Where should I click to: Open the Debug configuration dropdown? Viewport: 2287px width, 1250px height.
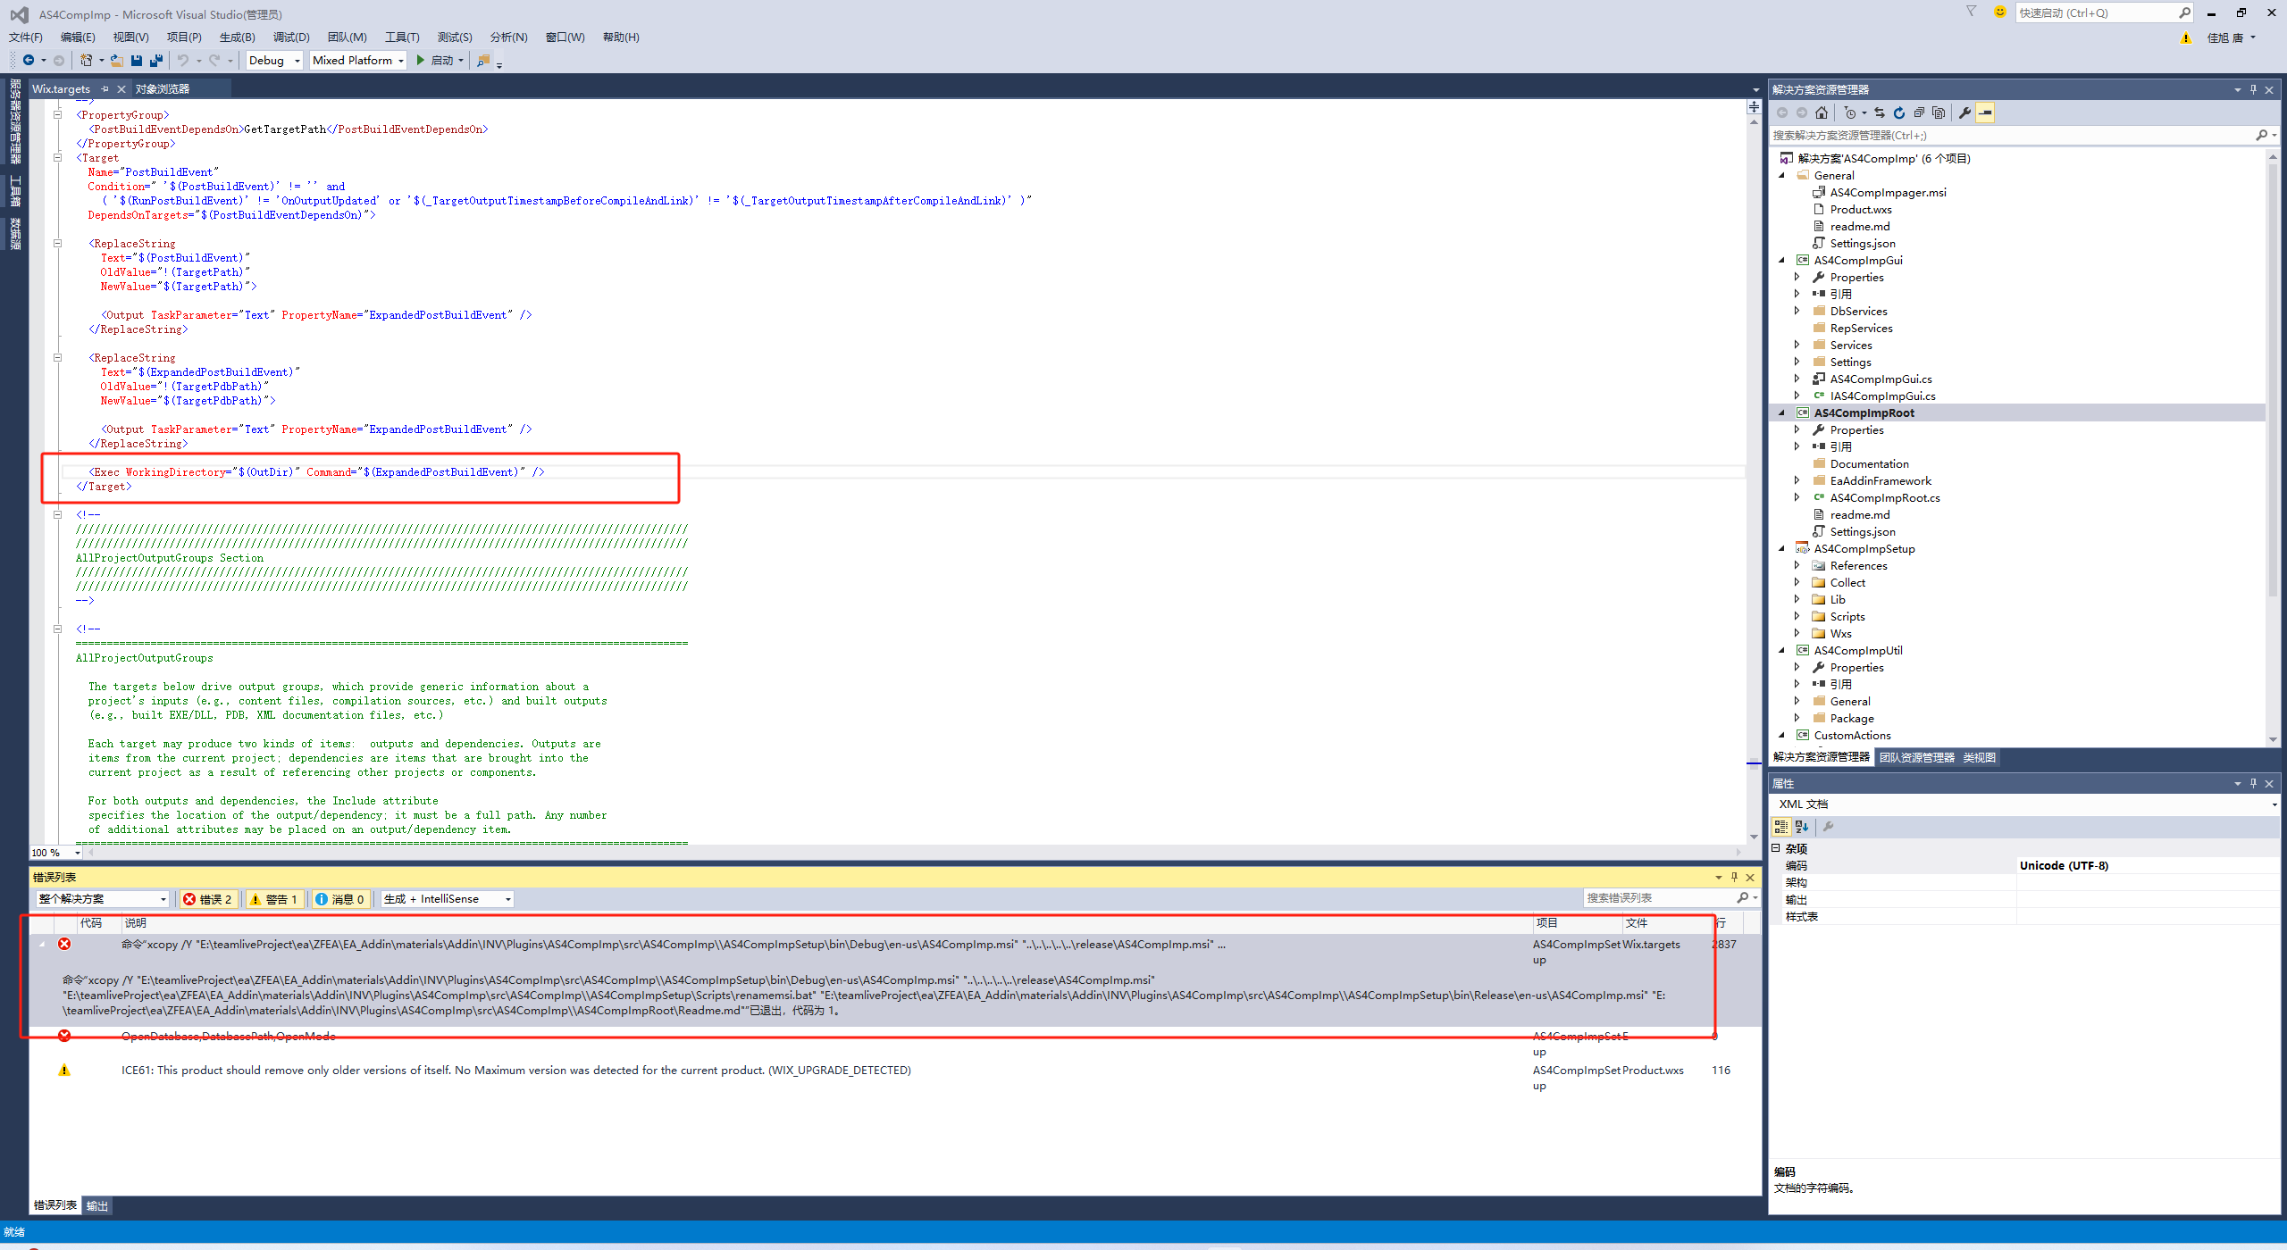click(x=274, y=61)
